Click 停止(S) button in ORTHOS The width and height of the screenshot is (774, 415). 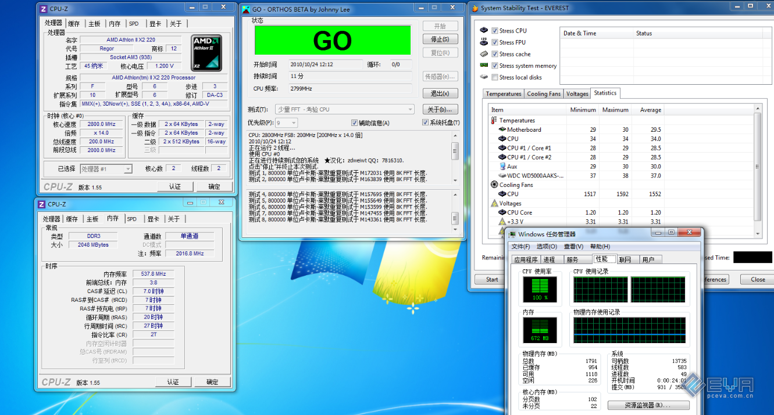point(440,39)
